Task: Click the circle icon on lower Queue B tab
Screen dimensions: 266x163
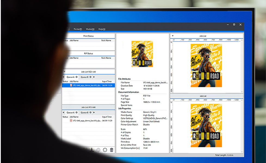Action: point(90,112)
